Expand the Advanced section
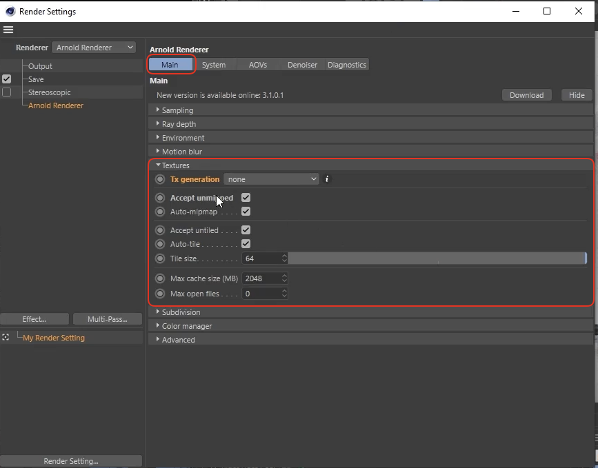 coord(370,340)
